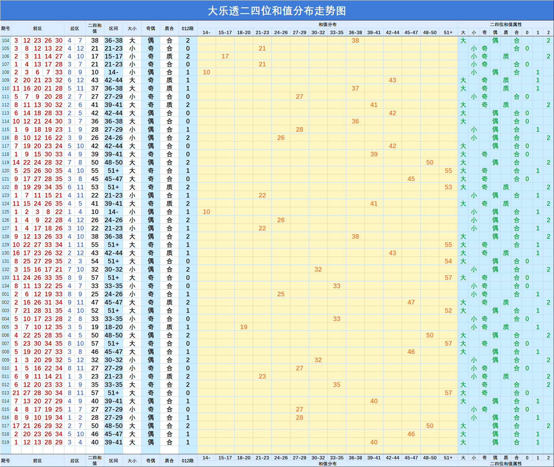
Task: Click period number 019 in last row
Action: point(5,442)
